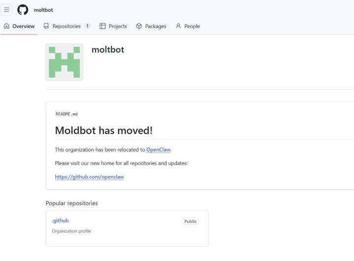This screenshot has width=354, height=261.
Task: Click the GitHub logo icon
Action: coord(23,10)
